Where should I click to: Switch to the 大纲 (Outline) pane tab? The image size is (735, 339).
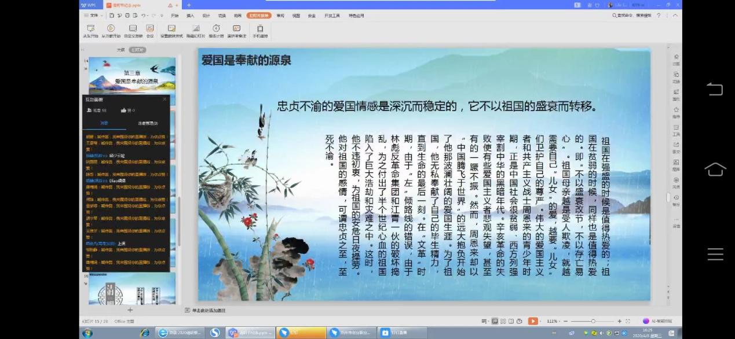(x=121, y=50)
